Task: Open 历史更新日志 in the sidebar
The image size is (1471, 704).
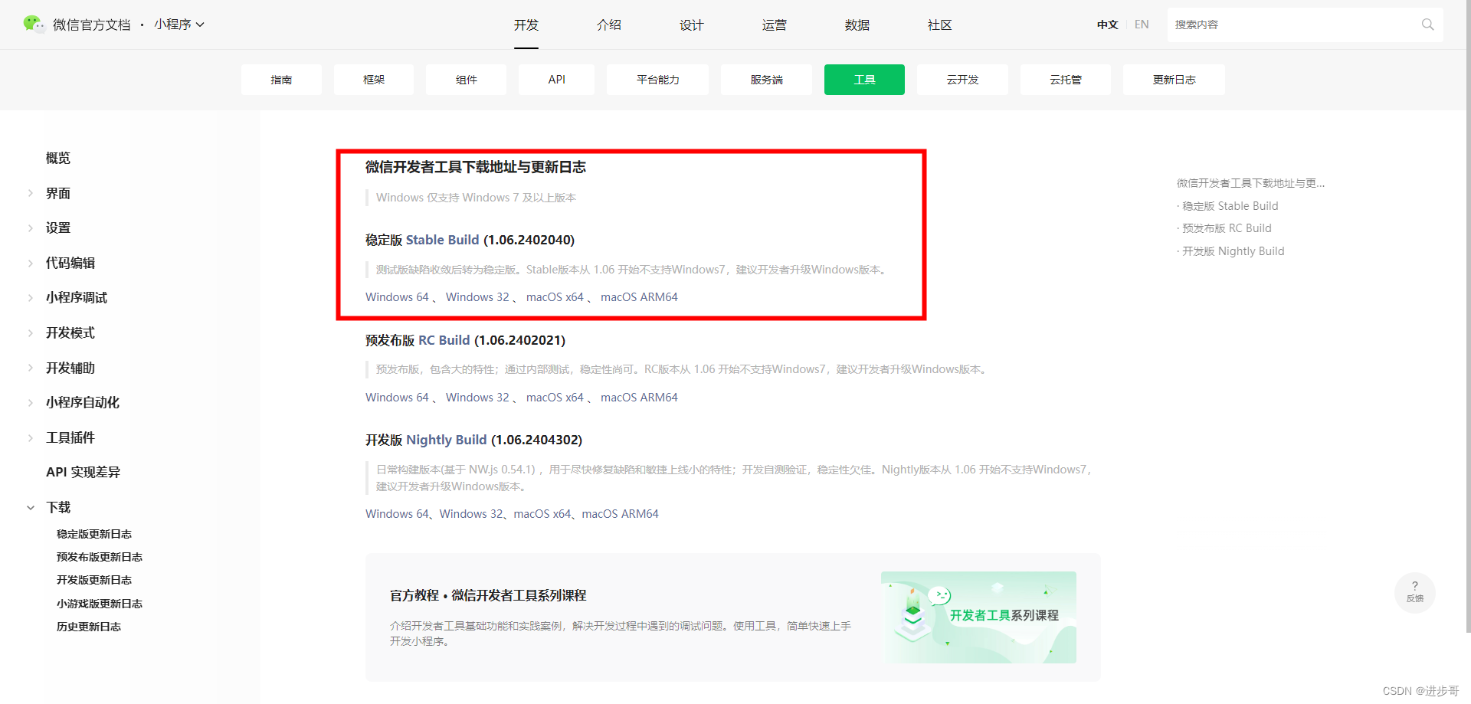Action: pos(89,627)
